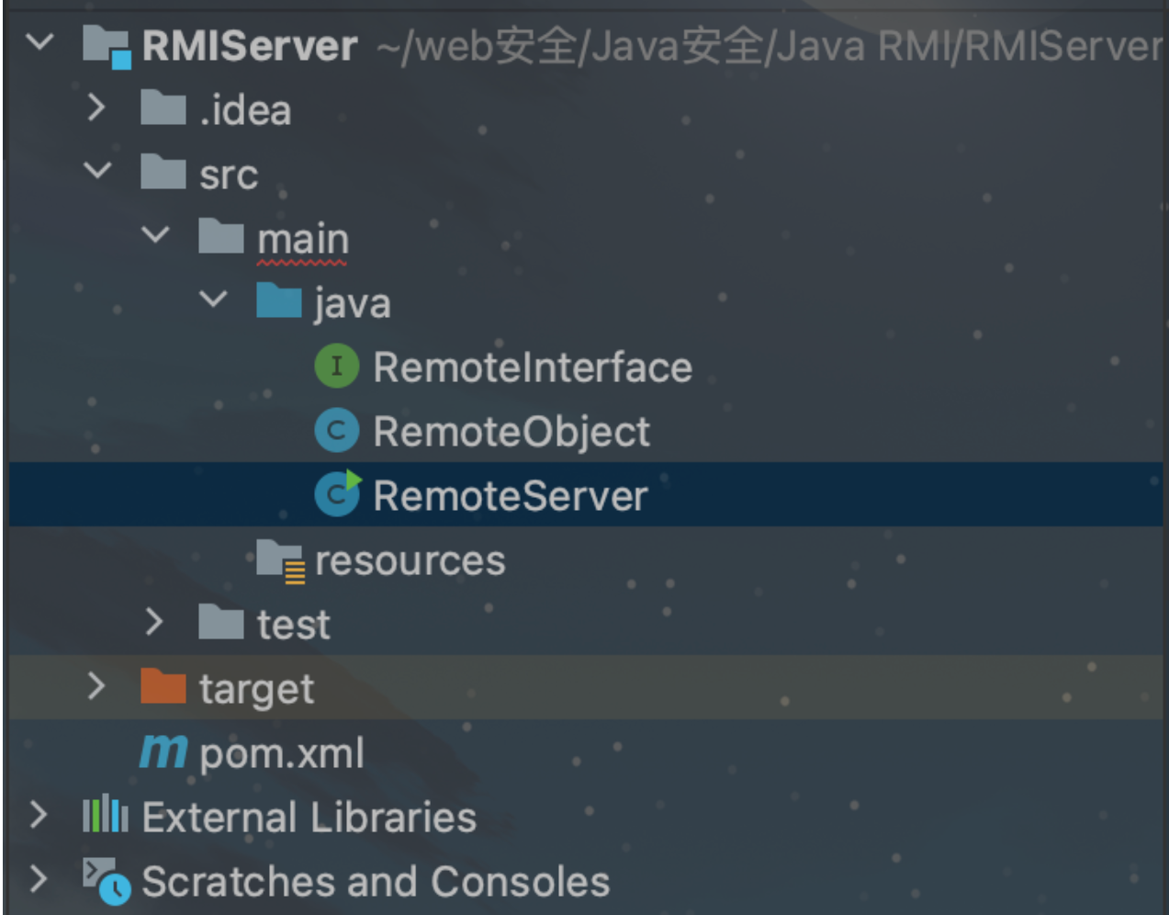Click the .idea folder icon
1169x915 pixels.
pos(162,108)
